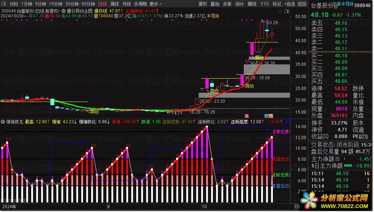The image size is (374, 212).
Task: Select the 15分钟 period tab
Action: 56,4
